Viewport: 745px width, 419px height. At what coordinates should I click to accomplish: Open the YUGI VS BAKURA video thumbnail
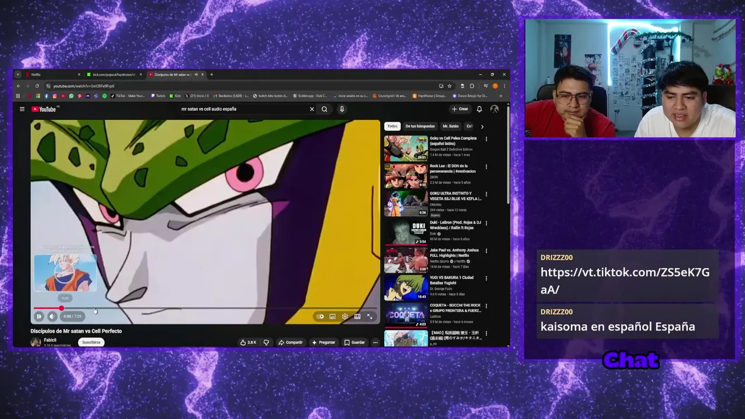click(x=406, y=287)
